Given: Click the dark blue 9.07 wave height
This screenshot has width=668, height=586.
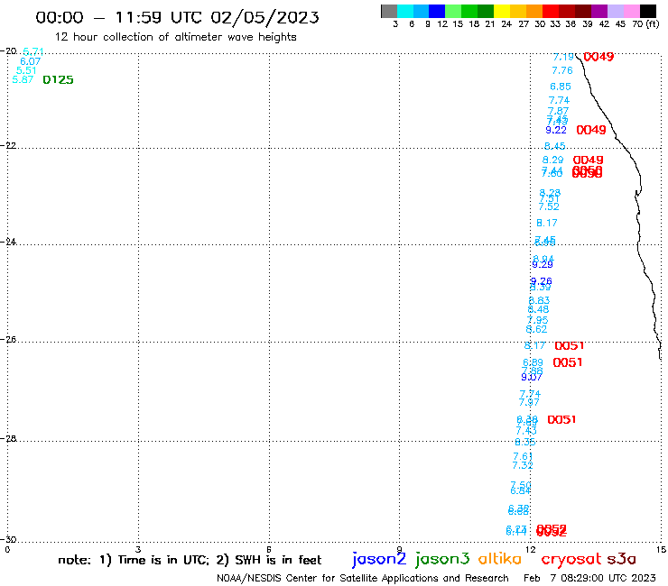Looking at the screenshot, I should 532,377.
